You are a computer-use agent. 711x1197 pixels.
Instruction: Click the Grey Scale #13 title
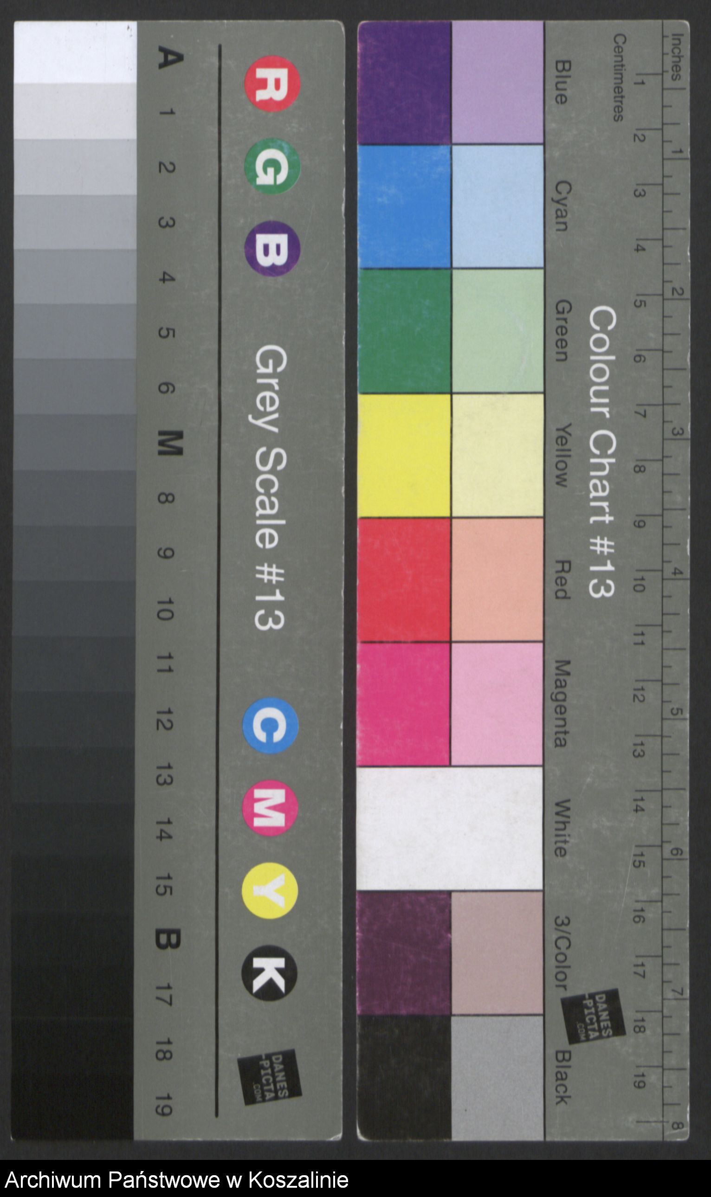(x=270, y=487)
